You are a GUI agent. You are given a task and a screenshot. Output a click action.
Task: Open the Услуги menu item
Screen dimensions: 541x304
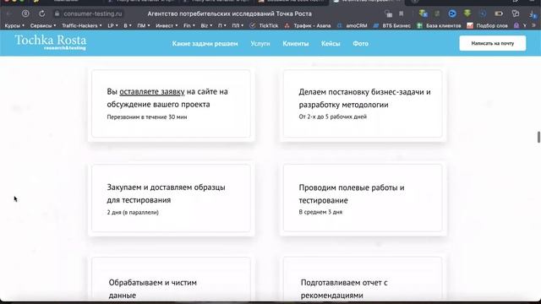click(260, 44)
